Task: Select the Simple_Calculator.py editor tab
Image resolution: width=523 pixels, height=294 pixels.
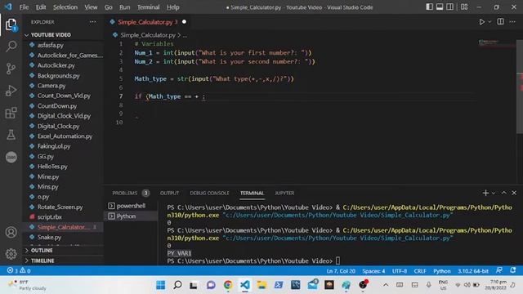Action: [147, 22]
